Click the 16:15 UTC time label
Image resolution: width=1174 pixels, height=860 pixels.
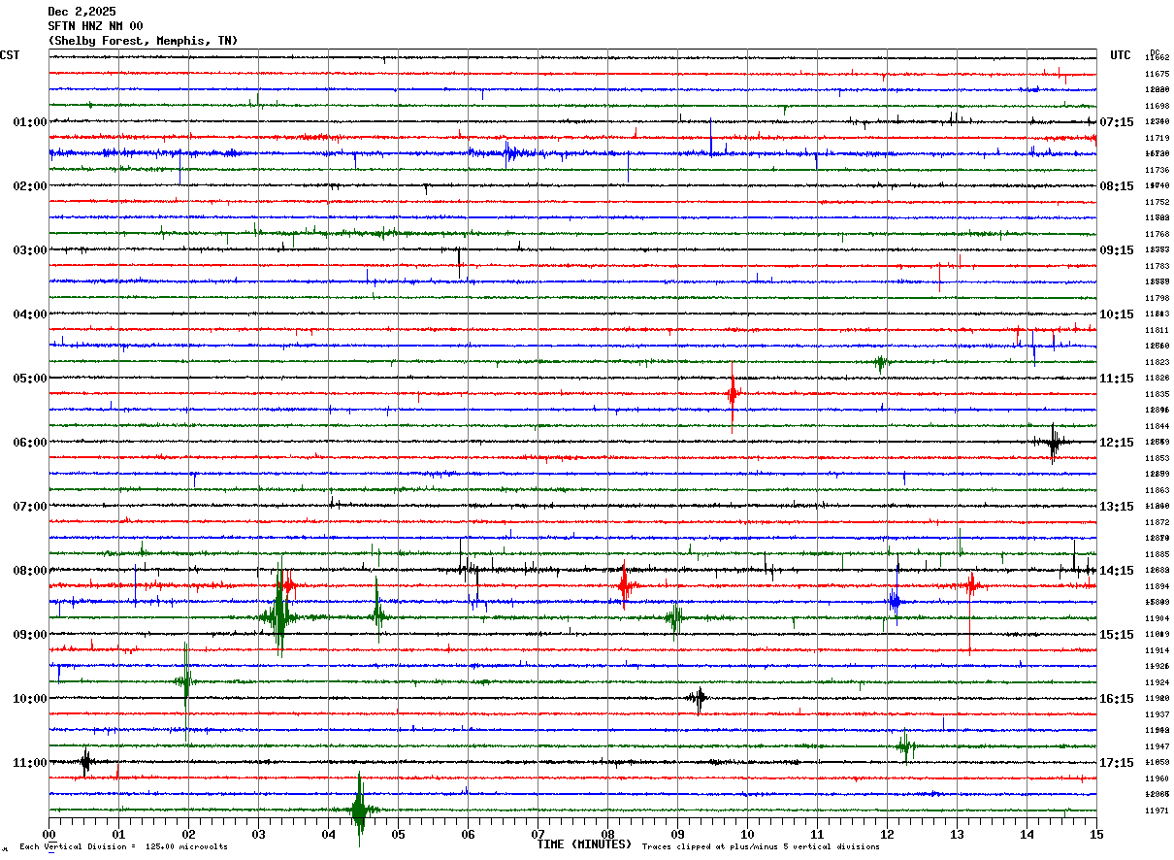tap(1117, 699)
